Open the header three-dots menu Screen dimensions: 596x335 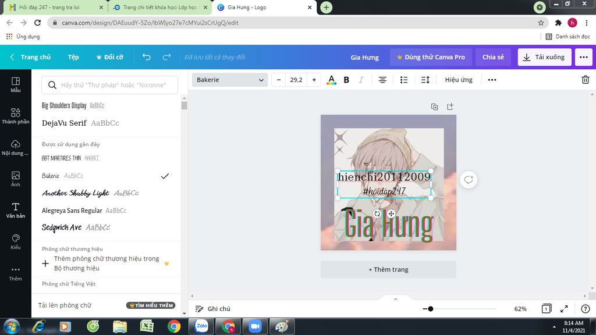click(583, 57)
